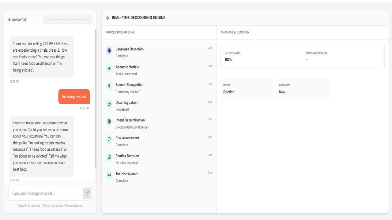Viewport: 392px width, 220px height.
Task: Click the green Active Call status dot
Action: 9,20
